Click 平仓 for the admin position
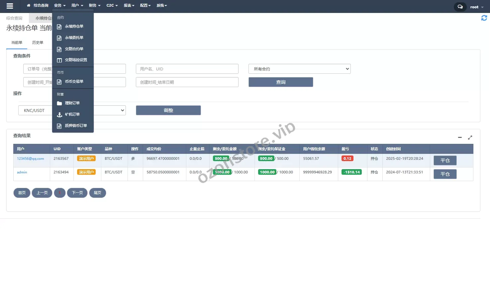Screen dimensions: 490x300 tap(445, 174)
